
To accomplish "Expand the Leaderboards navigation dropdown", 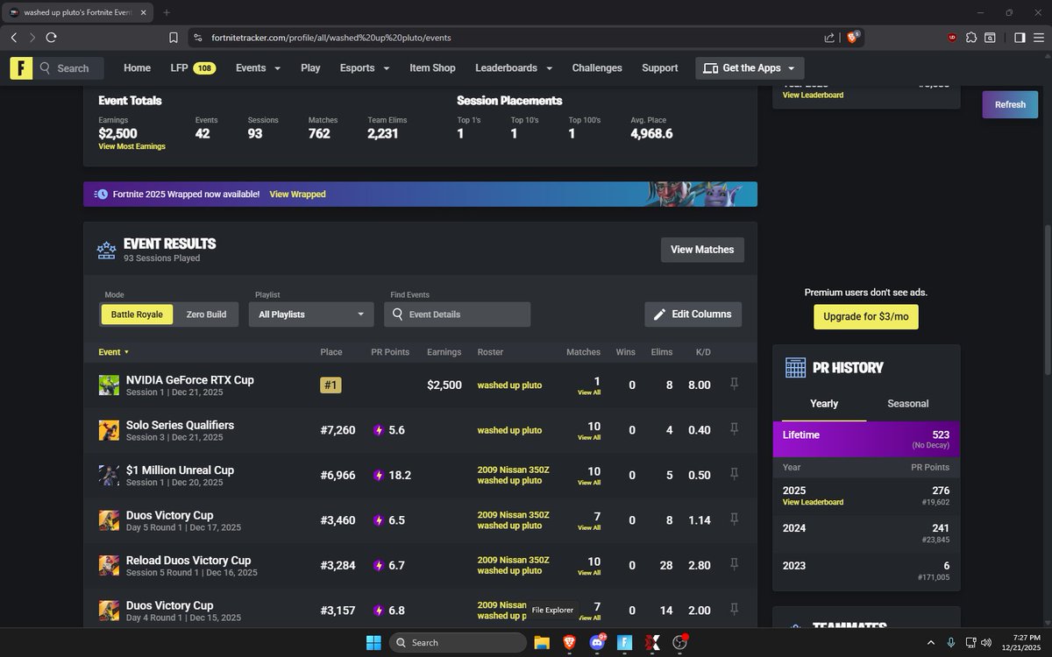I will click(513, 67).
